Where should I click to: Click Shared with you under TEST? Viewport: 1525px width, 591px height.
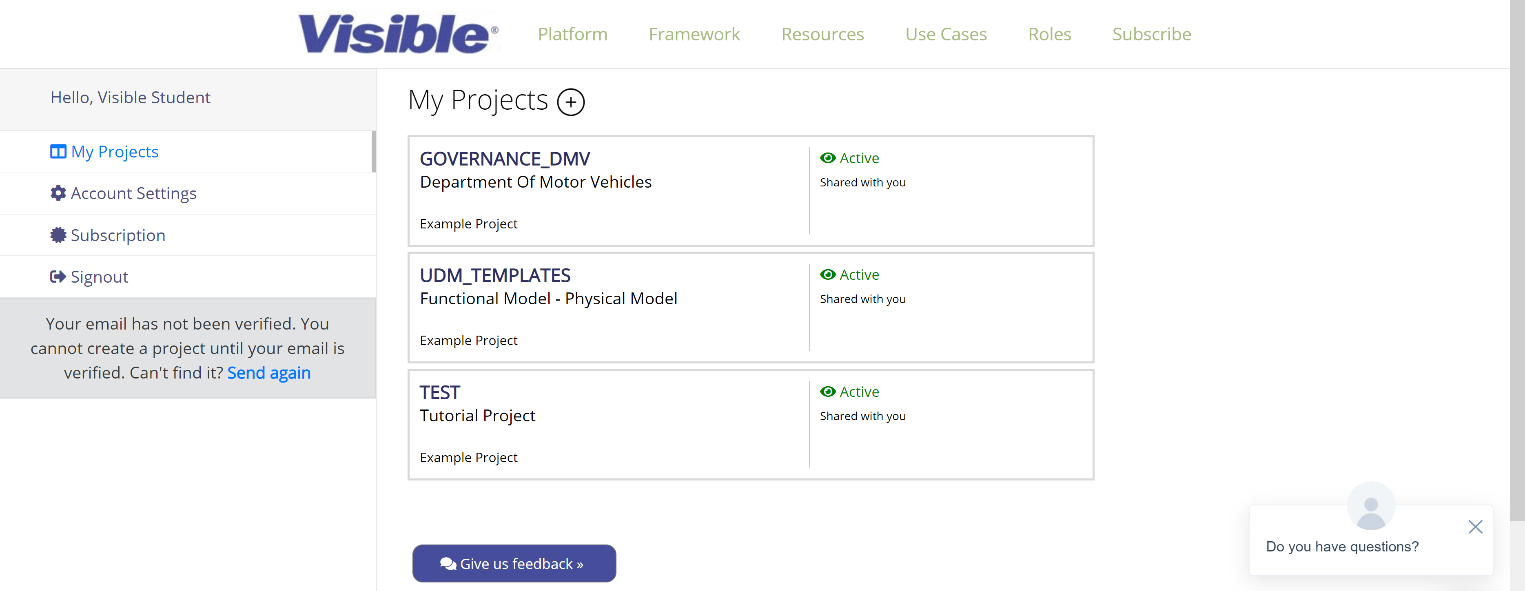[x=862, y=416]
